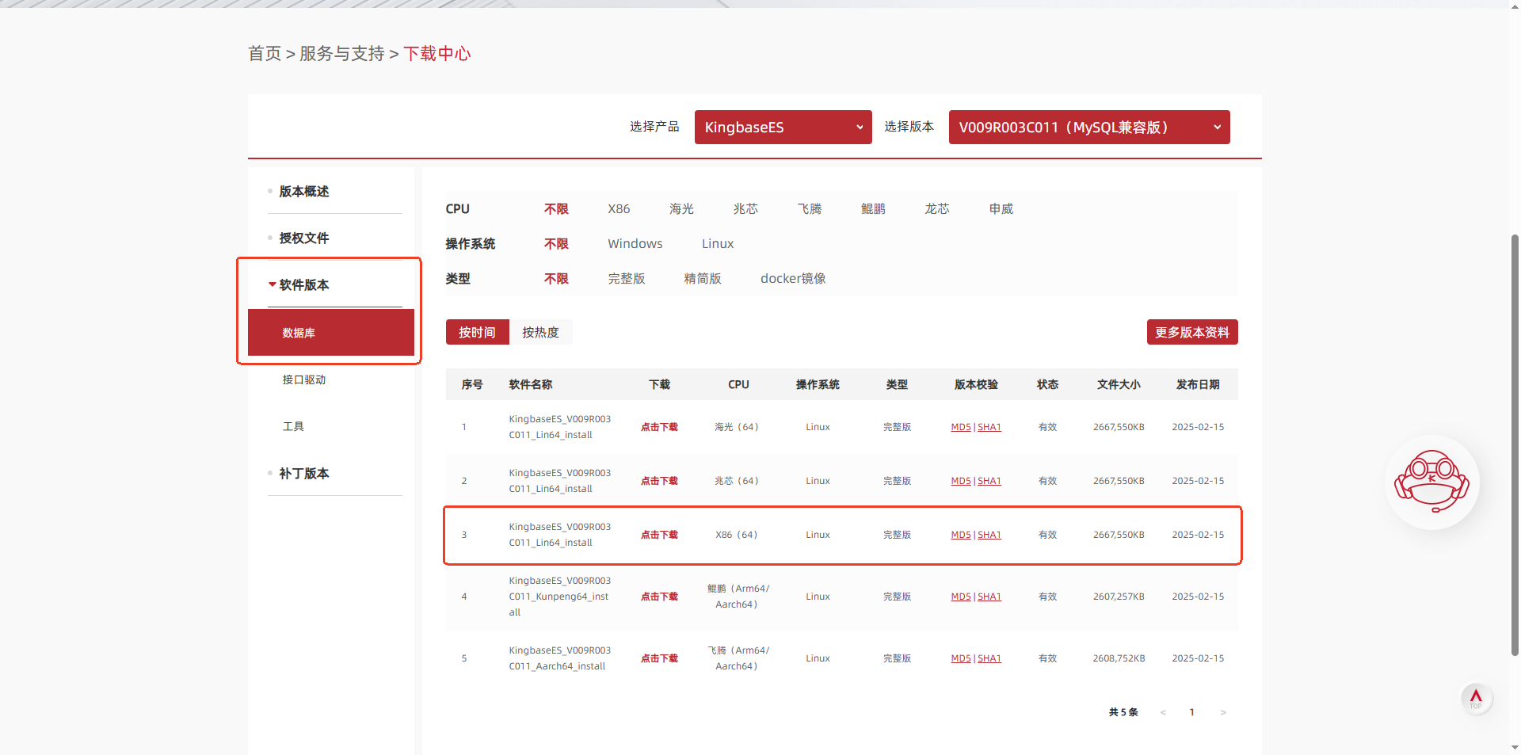The height and width of the screenshot is (755, 1521).
Task: Filter operating system by Linux
Action: tap(718, 244)
